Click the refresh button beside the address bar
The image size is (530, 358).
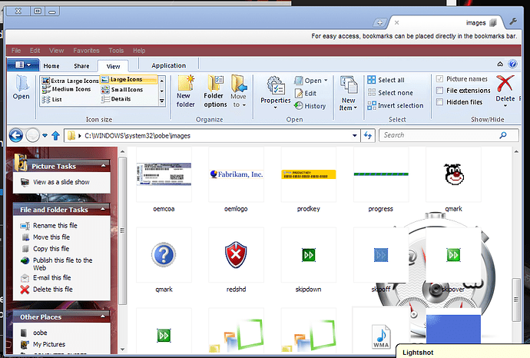tap(368, 135)
